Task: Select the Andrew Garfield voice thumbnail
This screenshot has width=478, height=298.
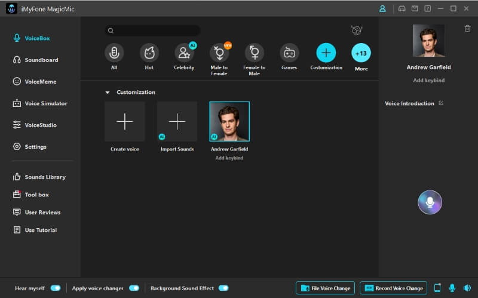Action: click(229, 121)
